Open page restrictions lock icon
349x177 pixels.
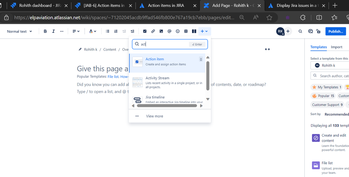click(318, 31)
